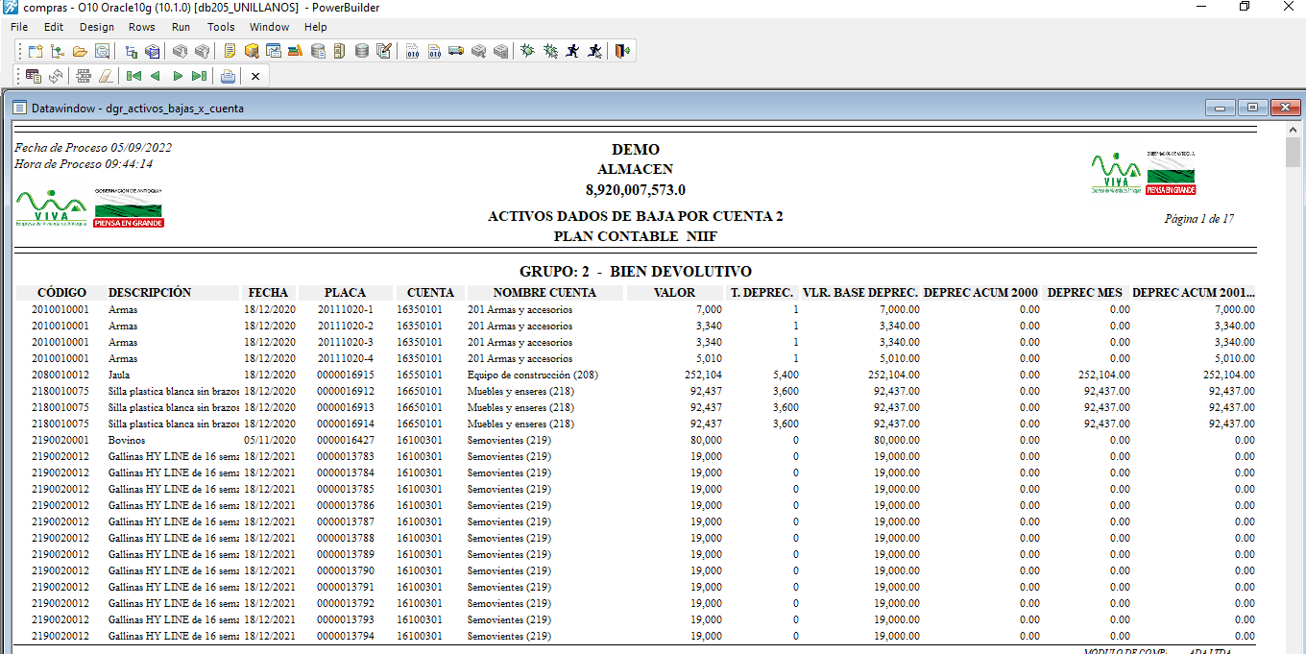The width and height of the screenshot is (1306, 654).
Task: Open the Rows menu
Action: tap(141, 27)
